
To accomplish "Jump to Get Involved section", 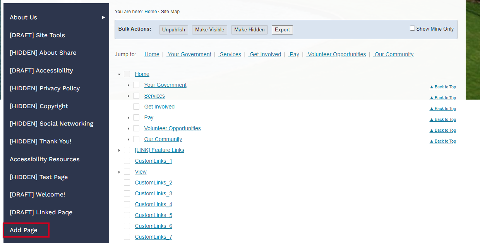I will click(x=265, y=54).
